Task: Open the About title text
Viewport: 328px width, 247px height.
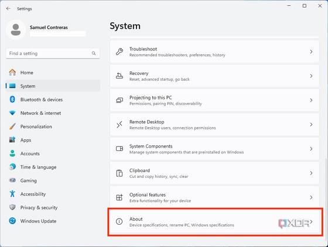Action: 136,219
